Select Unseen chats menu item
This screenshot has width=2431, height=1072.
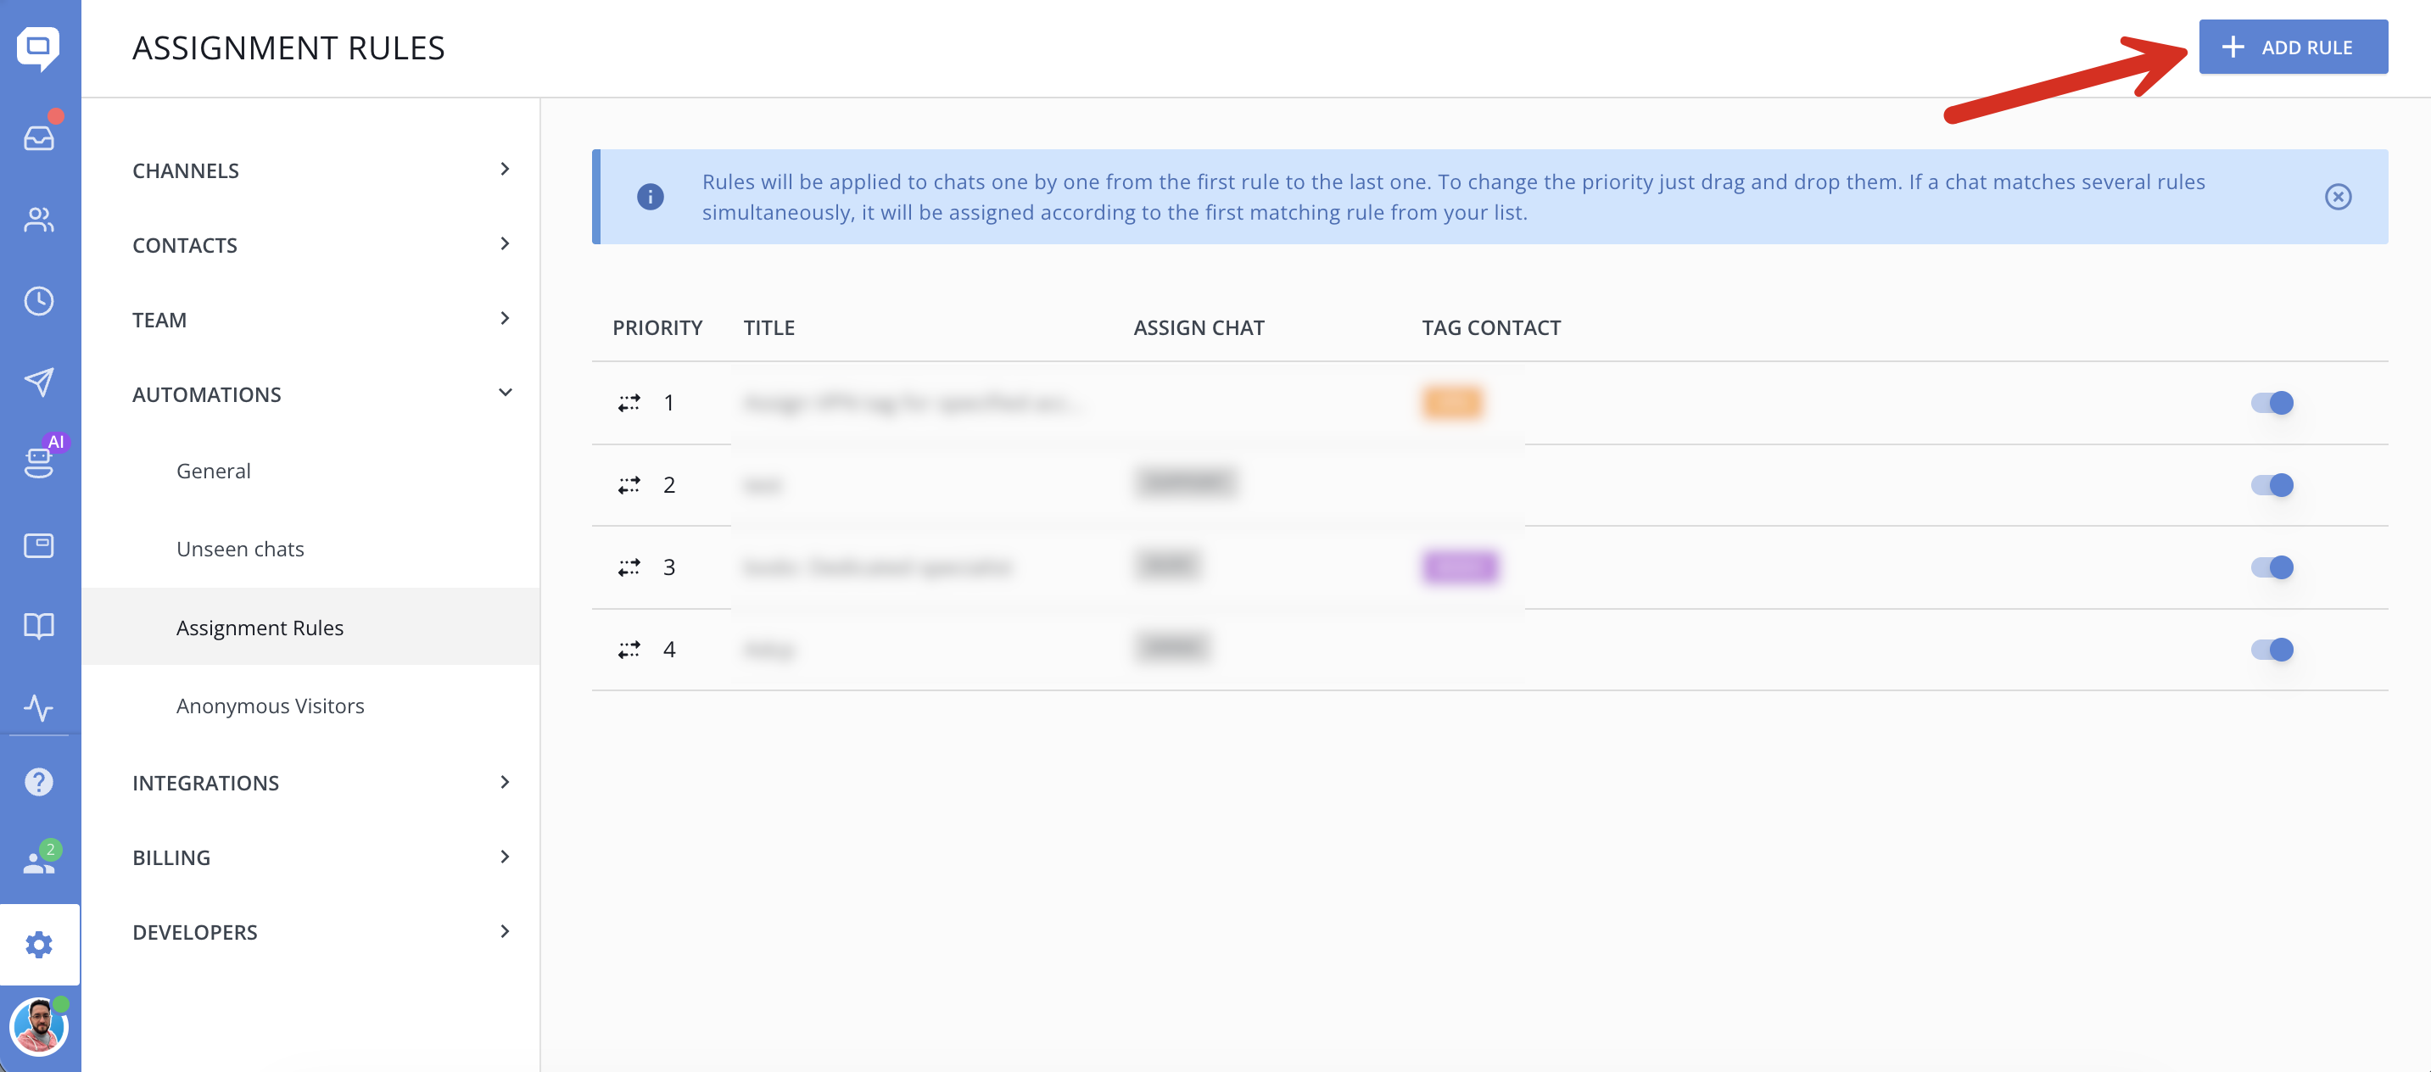click(240, 548)
